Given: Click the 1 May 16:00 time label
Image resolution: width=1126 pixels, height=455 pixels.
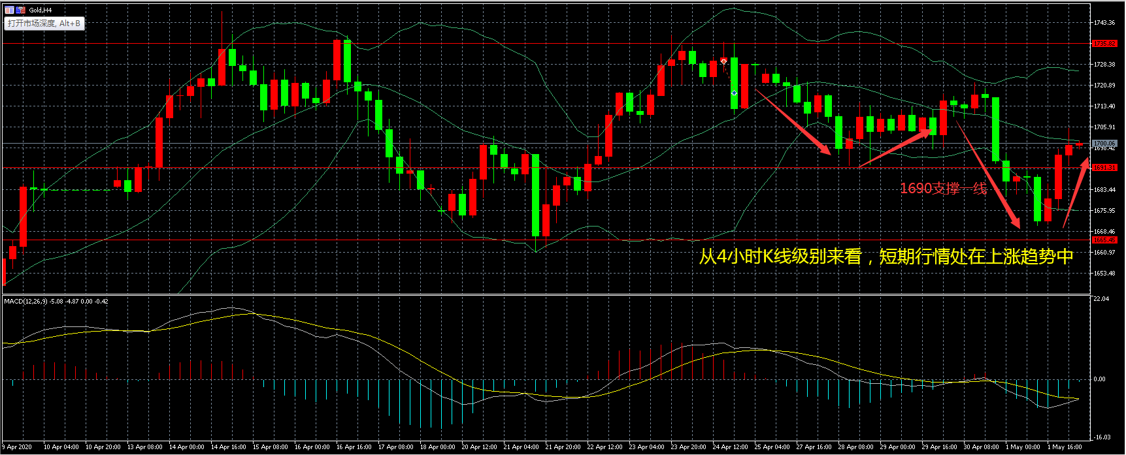Looking at the screenshot, I should point(1065,447).
